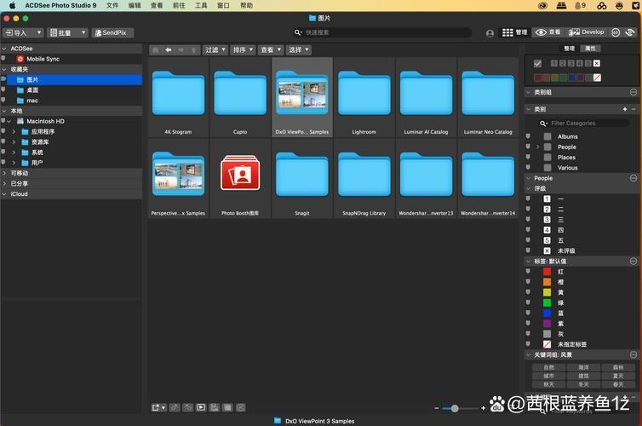Expand the 可移动 section
642x426 pixels.
tap(4, 173)
